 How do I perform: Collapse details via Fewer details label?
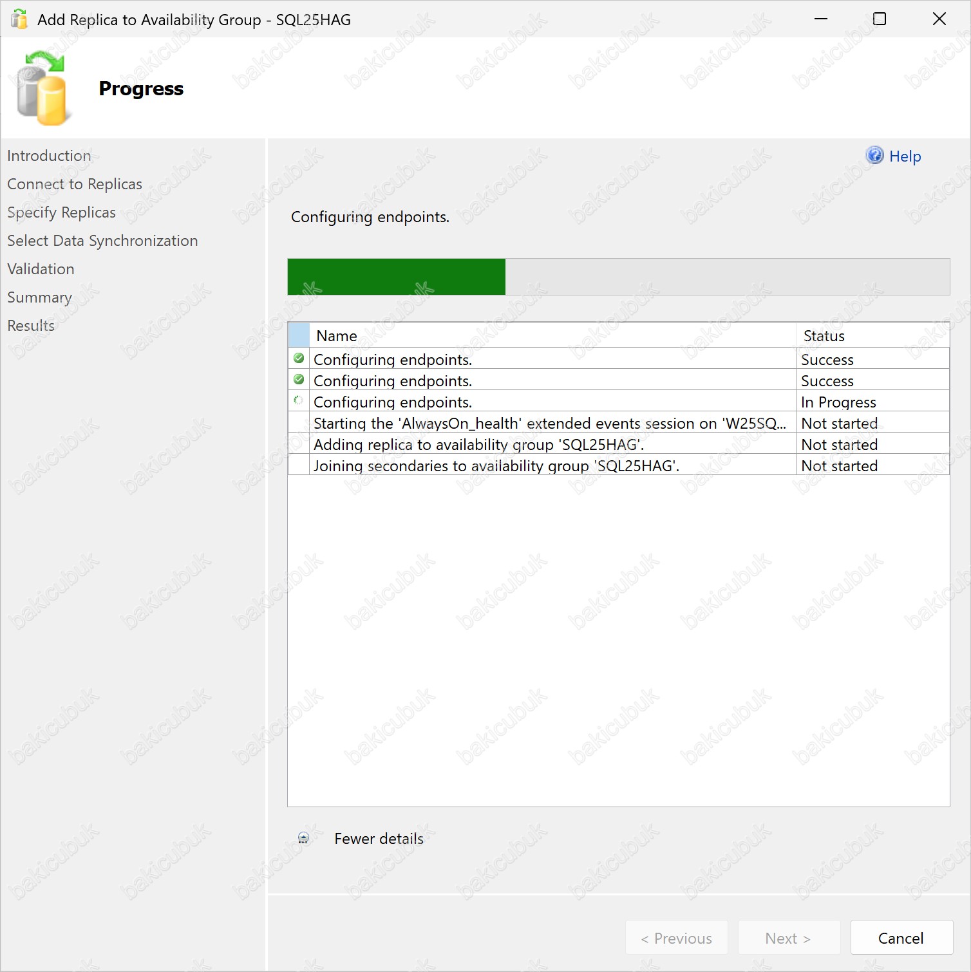click(x=379, y=839)
